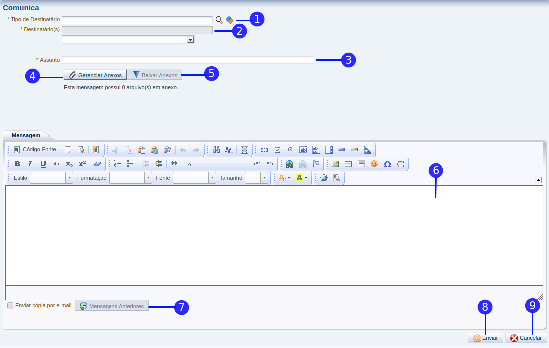
Task: Open the text background color picker
Action: coord(302,178)
